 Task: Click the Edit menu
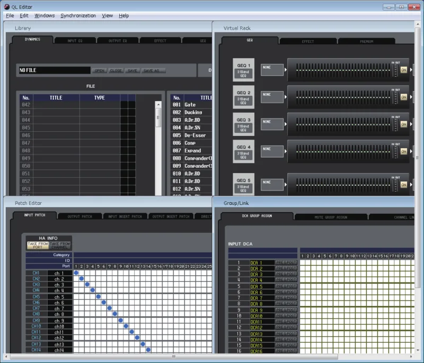point(24,16)
